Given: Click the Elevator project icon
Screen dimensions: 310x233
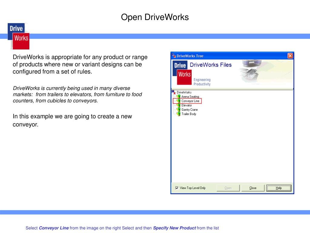Looking at the screenshot, I should 179,105.
